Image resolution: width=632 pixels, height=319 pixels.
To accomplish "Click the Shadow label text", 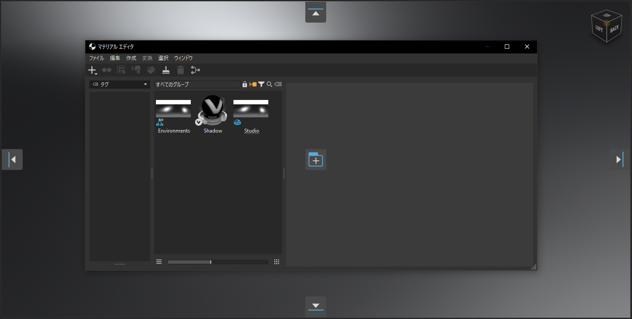I will tap(213, 131).
